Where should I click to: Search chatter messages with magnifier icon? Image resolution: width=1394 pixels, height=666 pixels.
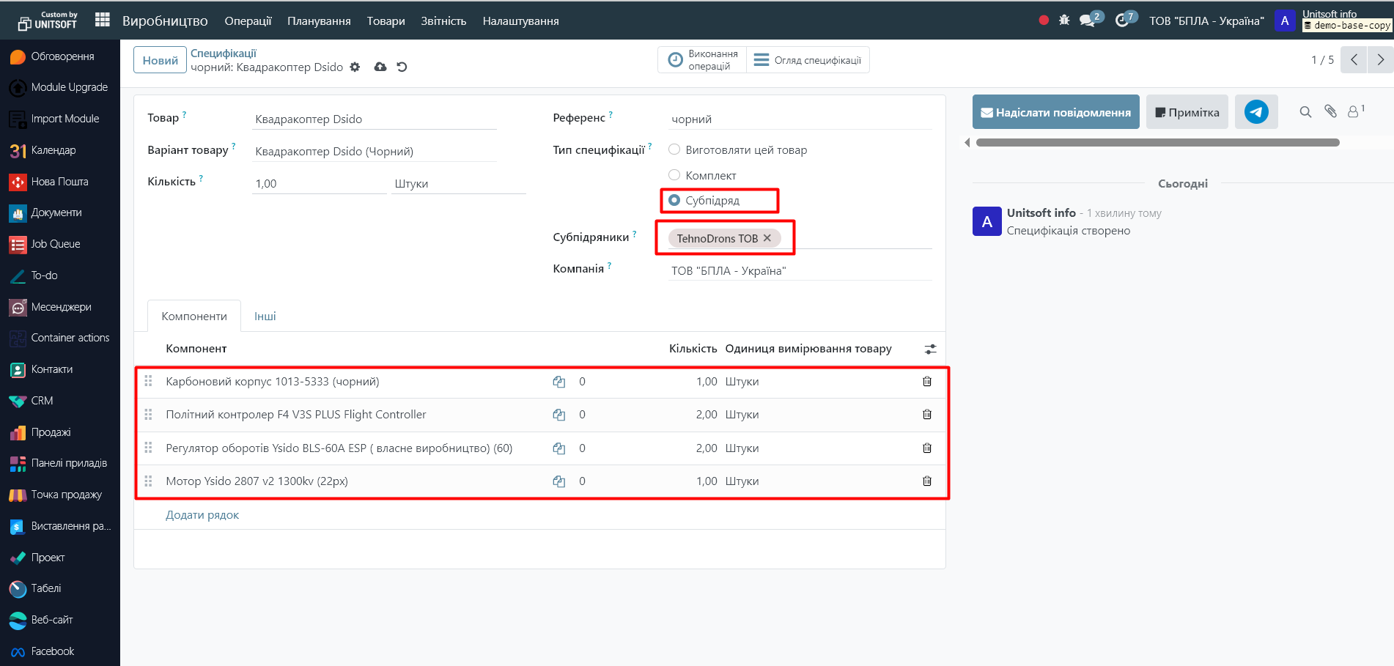[x=1305, y=112]
